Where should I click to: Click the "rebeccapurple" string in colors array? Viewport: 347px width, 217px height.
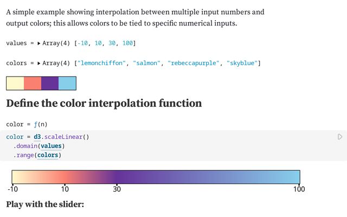(193, 63)
